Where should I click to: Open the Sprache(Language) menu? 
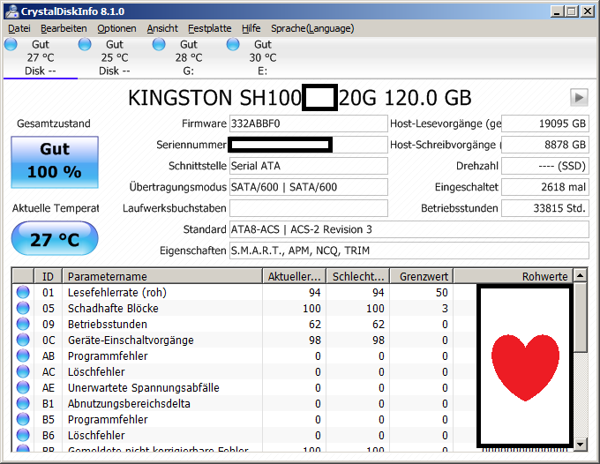[x=312, y=28]
